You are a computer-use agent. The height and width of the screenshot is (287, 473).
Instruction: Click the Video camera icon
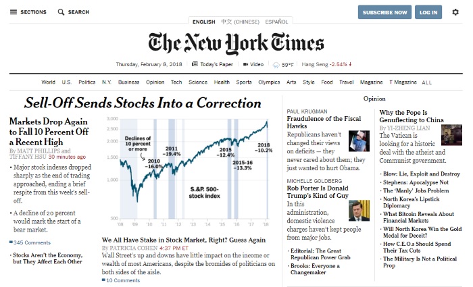click(x=245, y=64)
